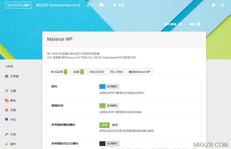This screenshot has height=149, width=231.
Task: Open the site name link in admin bar
Action: click(x=58, y=5)
